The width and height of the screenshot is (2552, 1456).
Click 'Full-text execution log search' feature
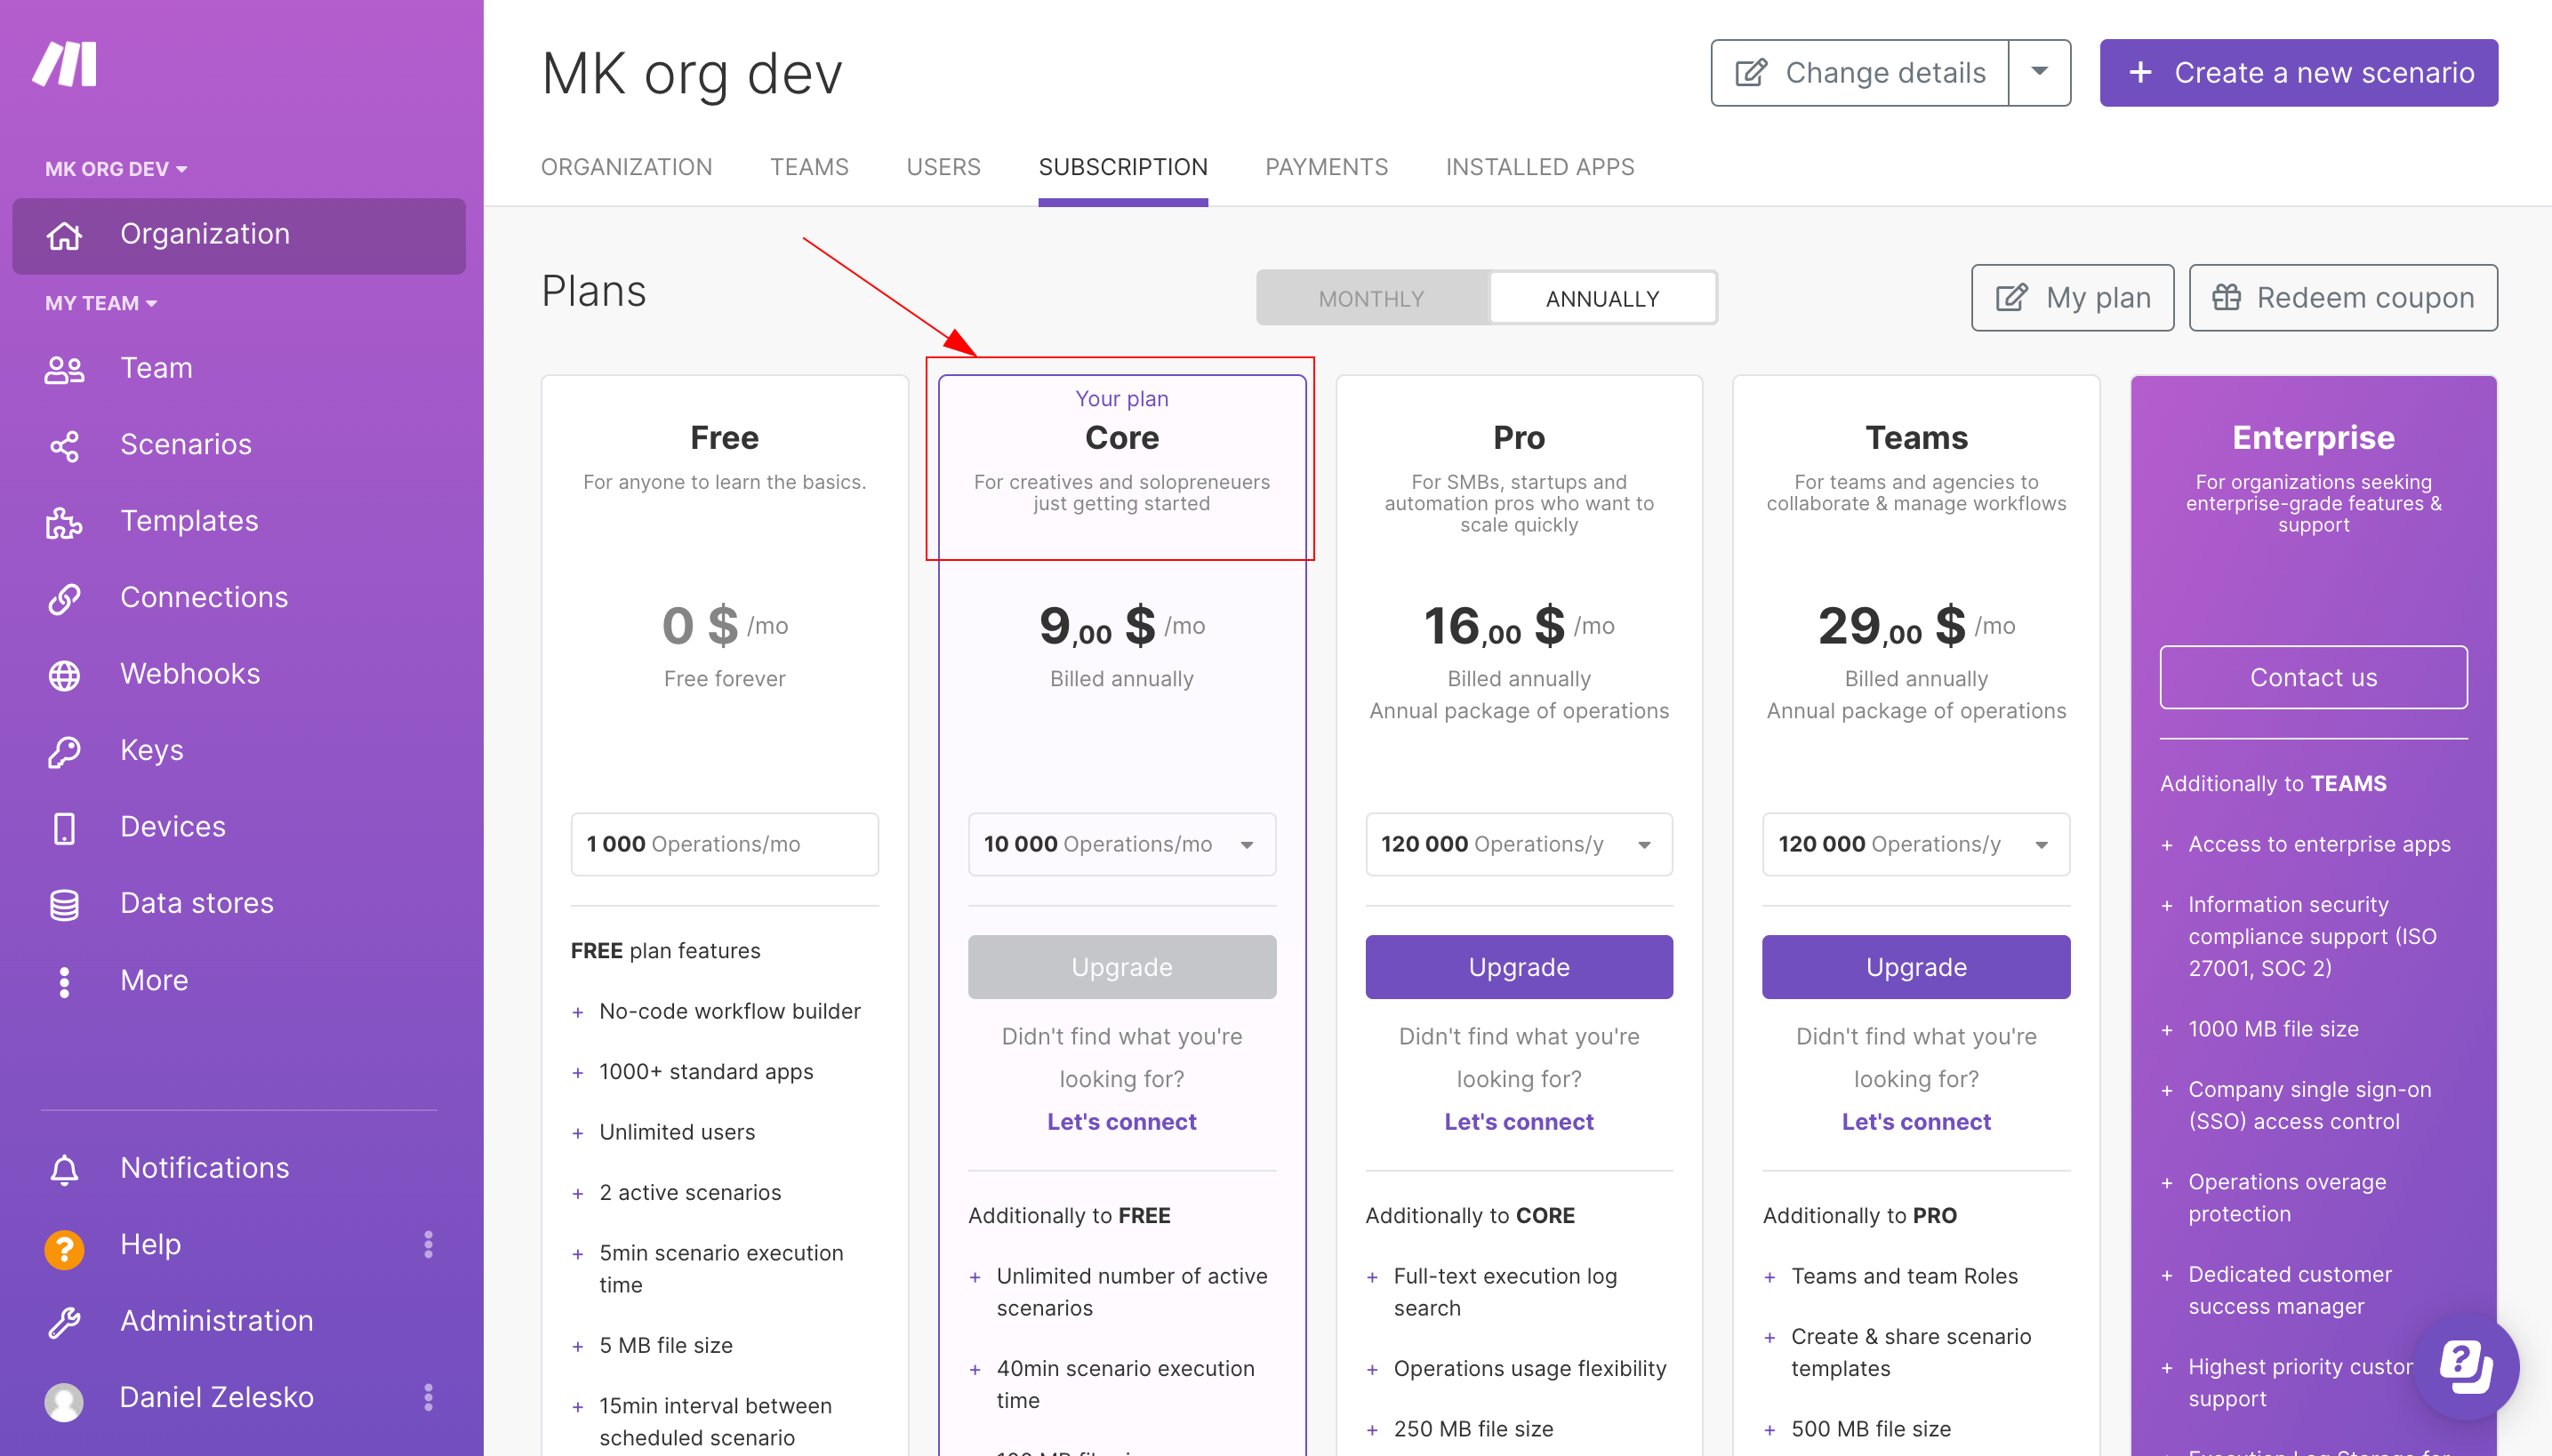coord(1505,1292)
